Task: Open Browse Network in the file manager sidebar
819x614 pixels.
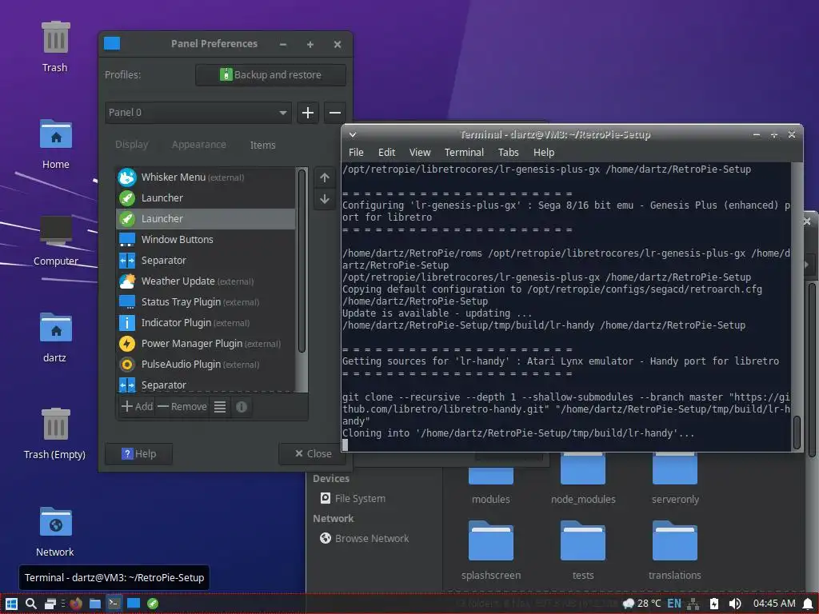Action: click(365, 538)
